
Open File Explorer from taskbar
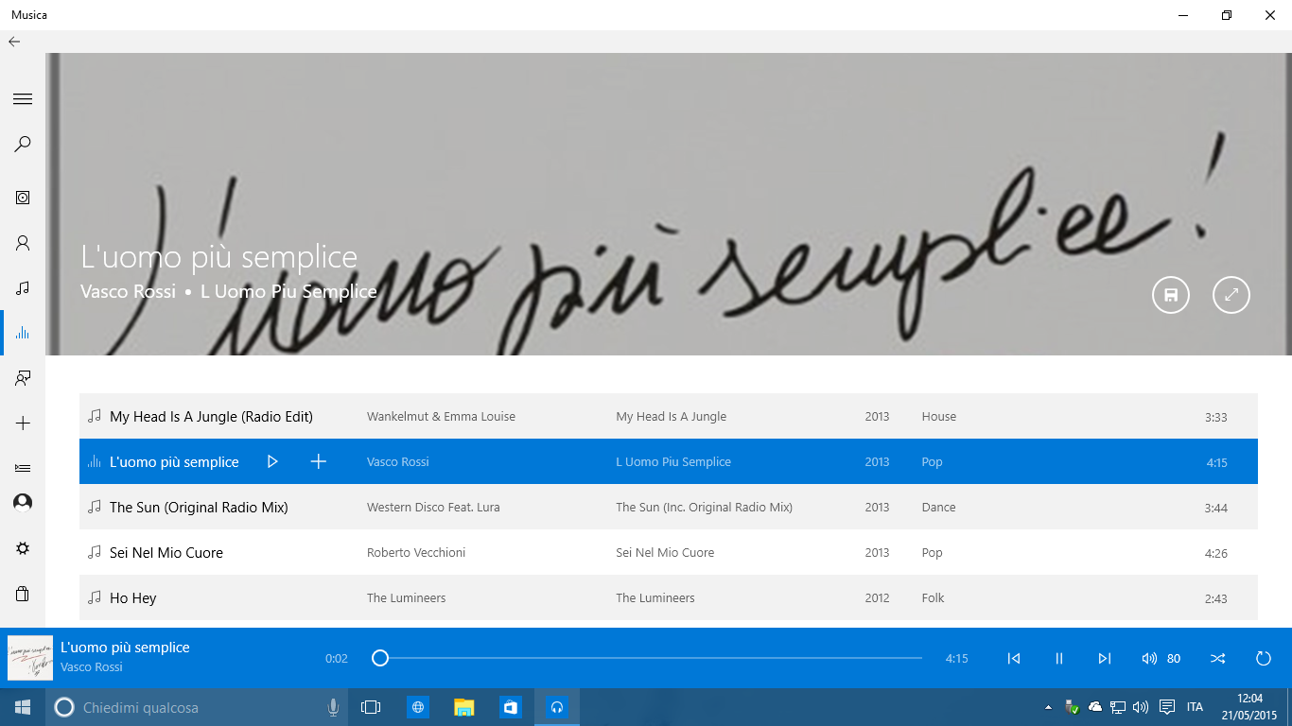click(x=463, y=707)
